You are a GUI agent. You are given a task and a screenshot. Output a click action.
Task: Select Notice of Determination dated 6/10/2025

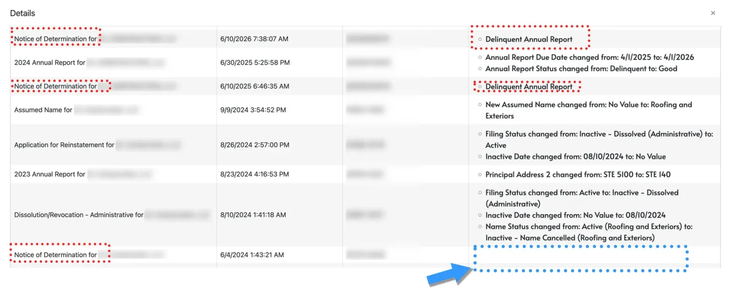(55, 86)
